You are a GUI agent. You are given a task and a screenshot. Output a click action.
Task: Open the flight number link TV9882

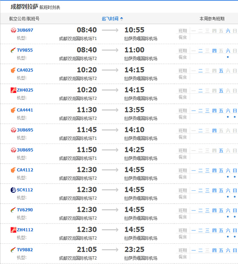[x=25, y=250]
